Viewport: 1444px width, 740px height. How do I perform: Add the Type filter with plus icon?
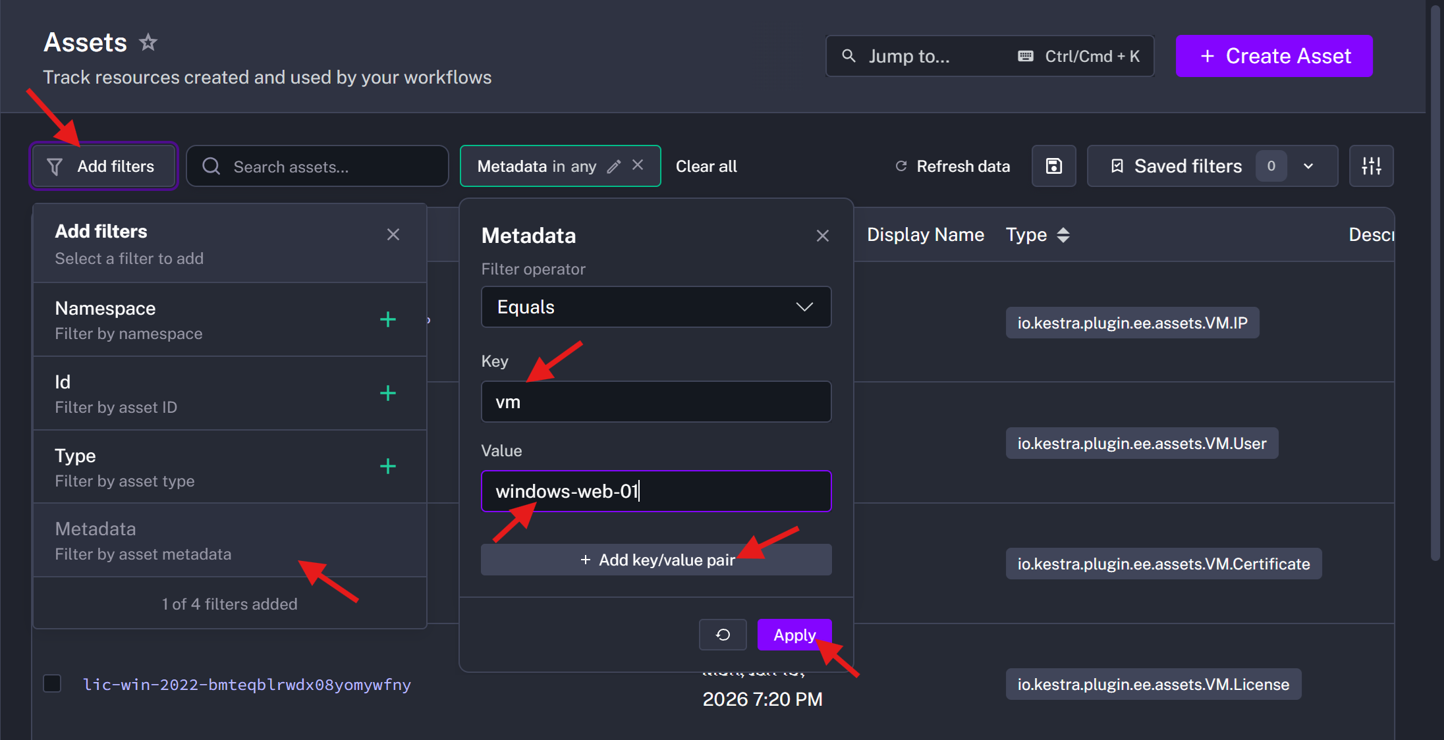[x=389, y=467]
